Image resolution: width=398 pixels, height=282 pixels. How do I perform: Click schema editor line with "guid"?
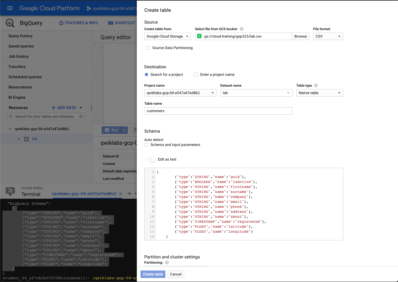[210, 177]
